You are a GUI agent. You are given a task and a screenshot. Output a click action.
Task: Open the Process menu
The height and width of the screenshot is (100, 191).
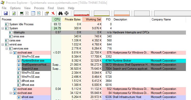pos(39,8)
